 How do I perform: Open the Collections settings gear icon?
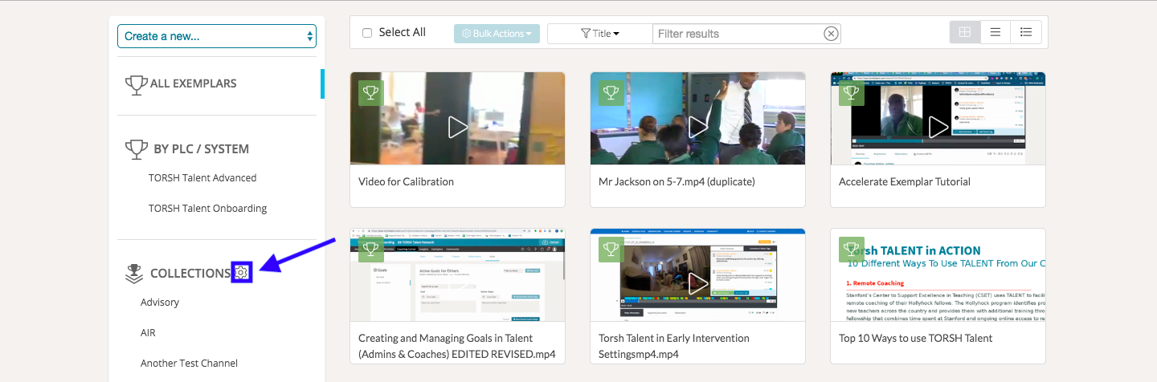coord(242,273)
